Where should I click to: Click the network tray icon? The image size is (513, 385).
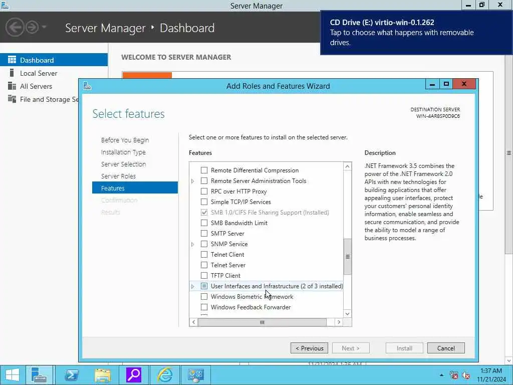[x=453, y=375]
